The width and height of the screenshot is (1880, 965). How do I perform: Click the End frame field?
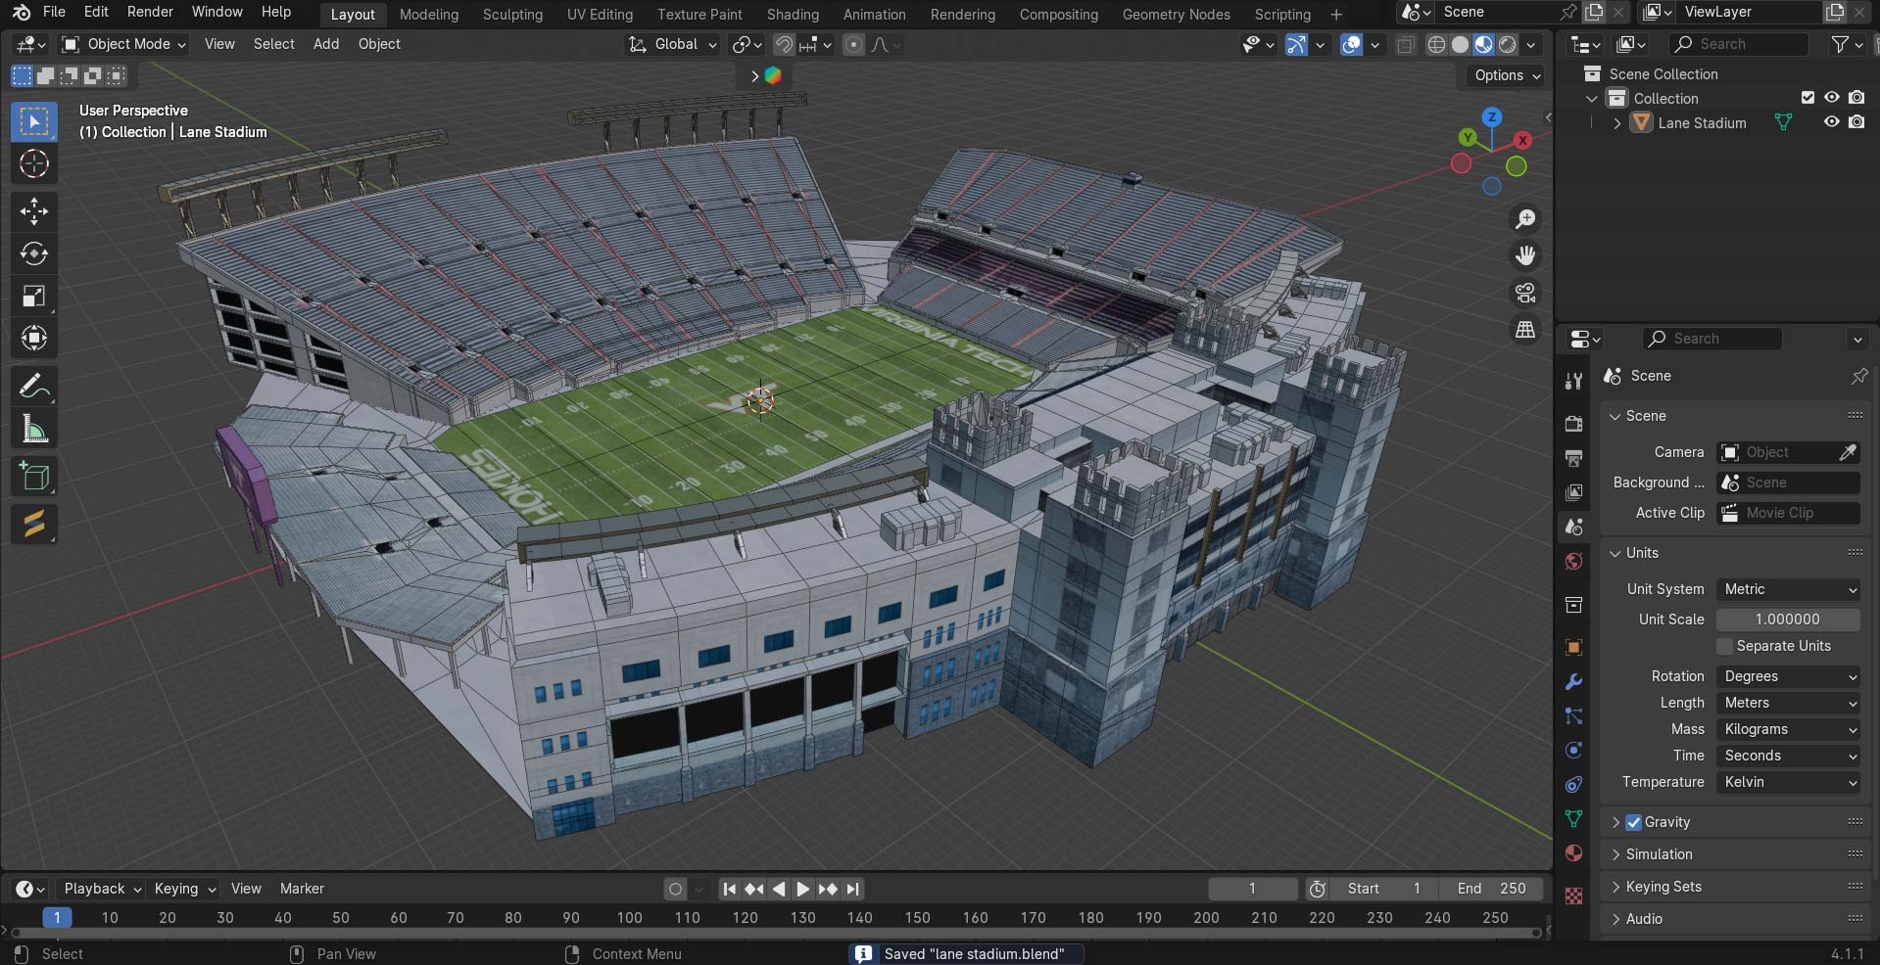(1491, 889)
